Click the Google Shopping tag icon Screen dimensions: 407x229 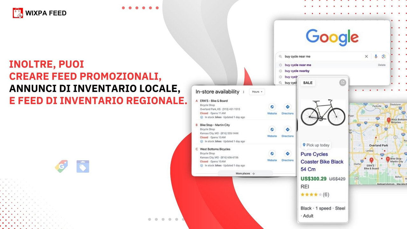pyautogui.click(x=61, y=166)
